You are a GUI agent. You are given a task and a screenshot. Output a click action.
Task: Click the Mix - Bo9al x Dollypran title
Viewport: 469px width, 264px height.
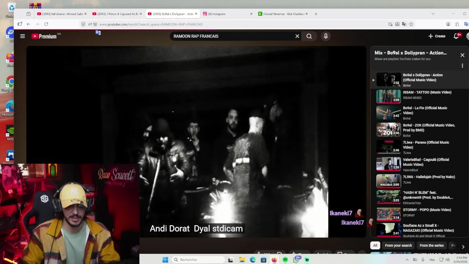(x=410, y=53)
